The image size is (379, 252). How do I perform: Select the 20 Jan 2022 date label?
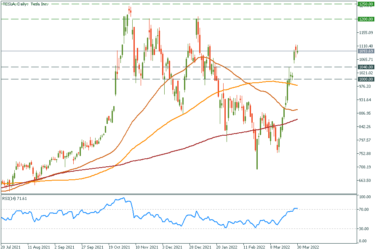tap(227, 248)
